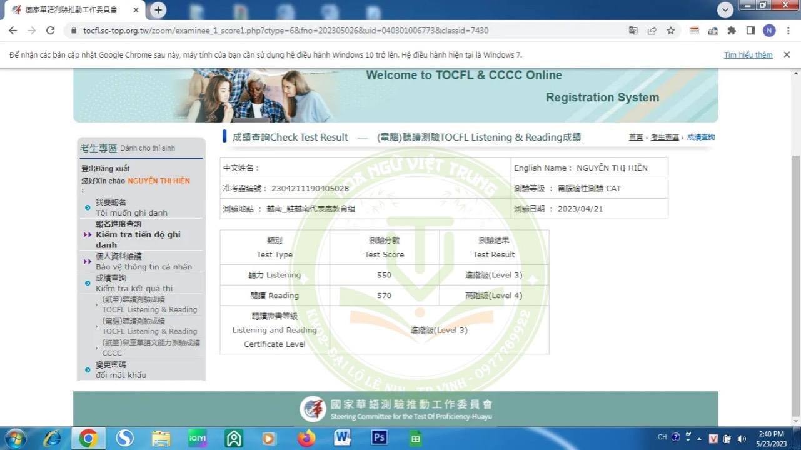Click the 成績查詢 breadcrumb link

[701, 137]
